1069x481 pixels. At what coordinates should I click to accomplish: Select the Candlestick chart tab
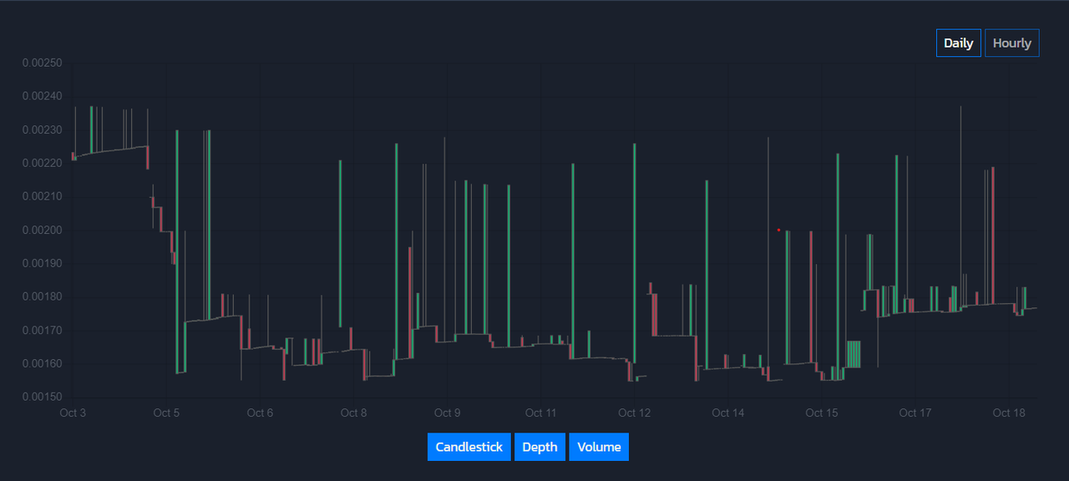click(469, 447)
